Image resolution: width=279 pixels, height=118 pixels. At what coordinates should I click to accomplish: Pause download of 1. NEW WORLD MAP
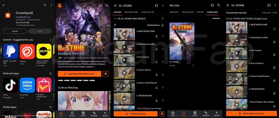(274, 29)
